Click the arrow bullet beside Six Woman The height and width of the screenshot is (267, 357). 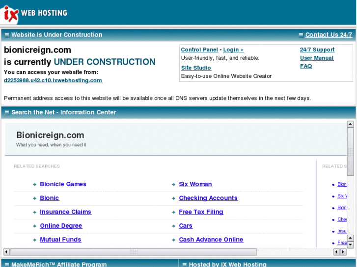click(173, 185)
